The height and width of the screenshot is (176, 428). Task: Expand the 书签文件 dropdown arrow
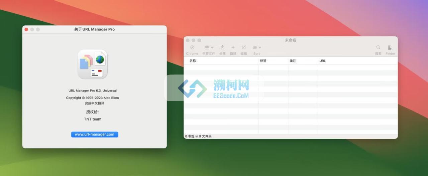[x=212, y=48]
